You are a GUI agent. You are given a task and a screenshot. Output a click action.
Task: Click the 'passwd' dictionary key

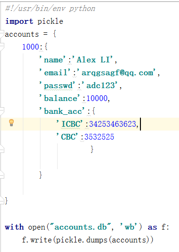pyautogui.click(x=57, y=85)
